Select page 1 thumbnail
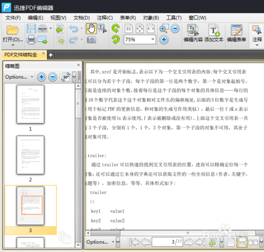264x252 pixels. [x=31, y=104]
